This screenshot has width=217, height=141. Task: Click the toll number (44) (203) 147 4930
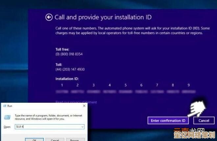70,70
